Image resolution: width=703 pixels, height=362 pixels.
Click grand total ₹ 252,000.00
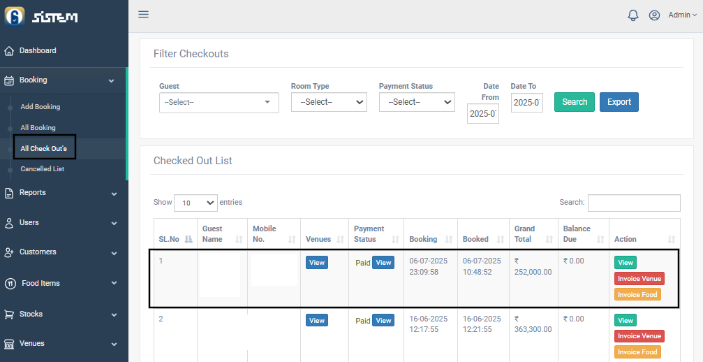point(533,266)
